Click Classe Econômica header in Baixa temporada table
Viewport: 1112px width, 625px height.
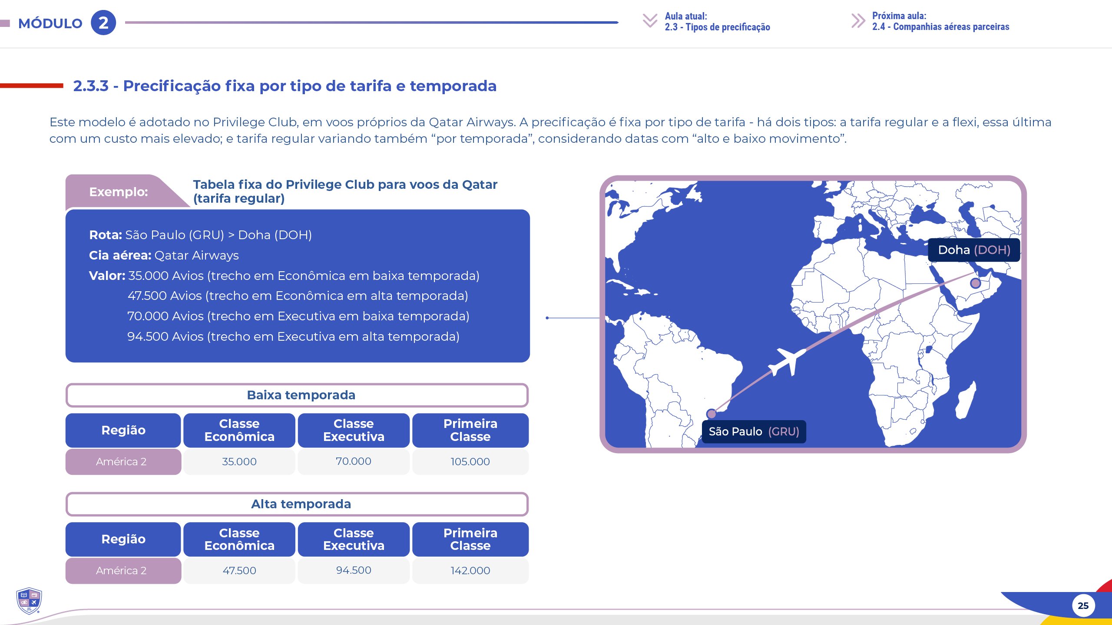click(239, 430)
